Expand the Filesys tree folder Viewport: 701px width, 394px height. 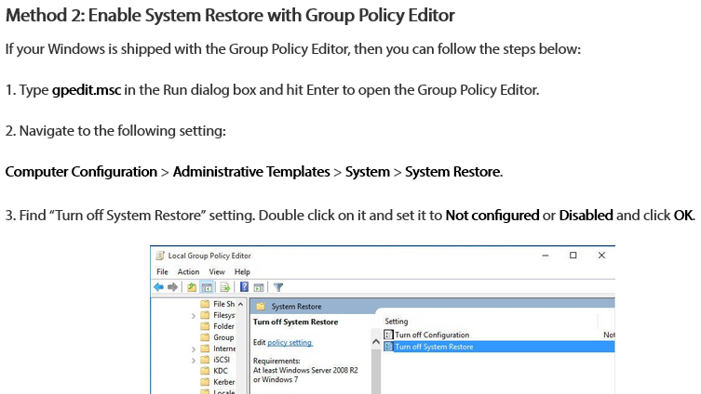click(194, 315)
